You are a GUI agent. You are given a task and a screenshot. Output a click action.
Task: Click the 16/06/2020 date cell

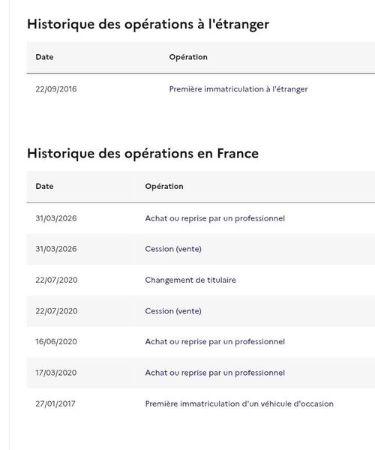pos(56,342)
